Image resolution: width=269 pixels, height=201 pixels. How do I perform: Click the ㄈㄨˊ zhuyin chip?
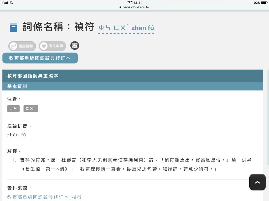coord(31,109)
